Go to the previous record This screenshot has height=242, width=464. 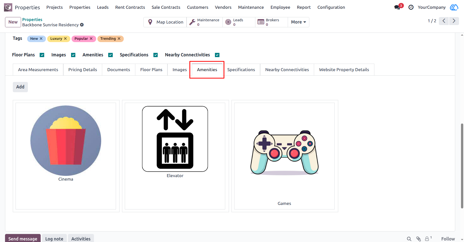(444, 21)
